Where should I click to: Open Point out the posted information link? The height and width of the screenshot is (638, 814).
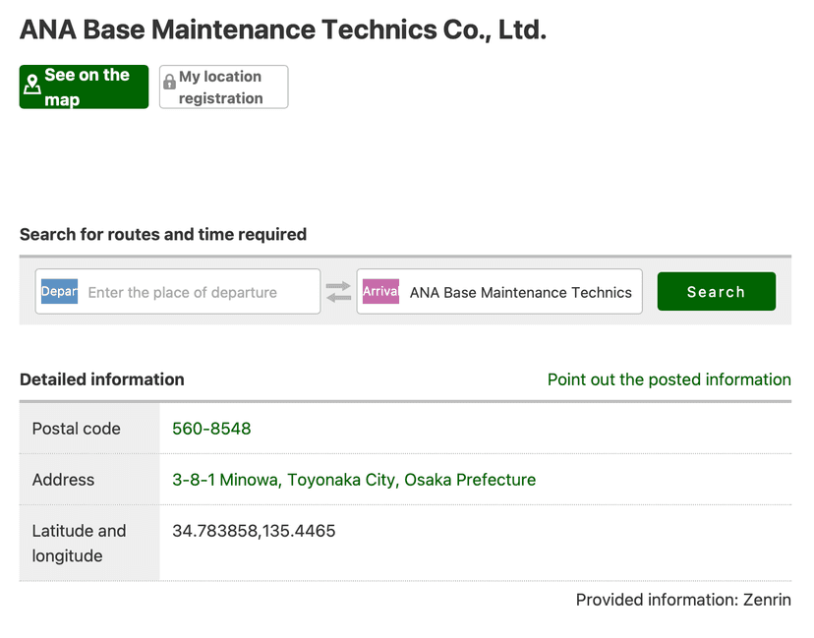coord(669,379)
